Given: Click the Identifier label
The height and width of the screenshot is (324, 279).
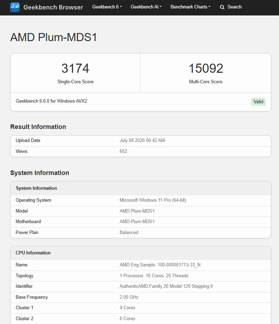Looking at the screenshot, I should pyautogui.click(x=24, y=286).
